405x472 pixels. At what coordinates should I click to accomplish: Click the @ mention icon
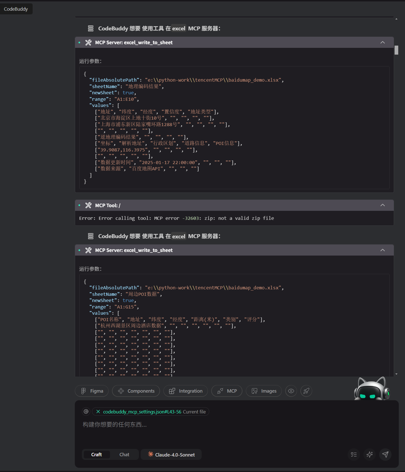(x=86, y=411)
